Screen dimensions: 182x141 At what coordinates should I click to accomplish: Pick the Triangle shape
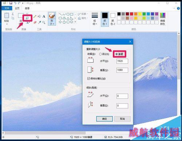(68, 18)
